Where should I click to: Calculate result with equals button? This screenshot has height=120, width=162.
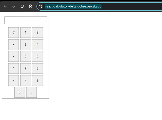[x=26, y=81]
